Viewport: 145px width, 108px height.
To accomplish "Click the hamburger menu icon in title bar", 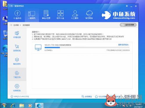I will click(x=127, y=6).
